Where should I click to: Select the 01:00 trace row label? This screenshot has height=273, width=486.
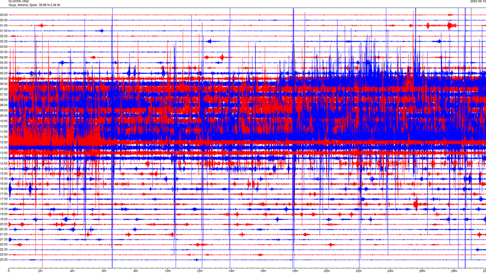4,25
